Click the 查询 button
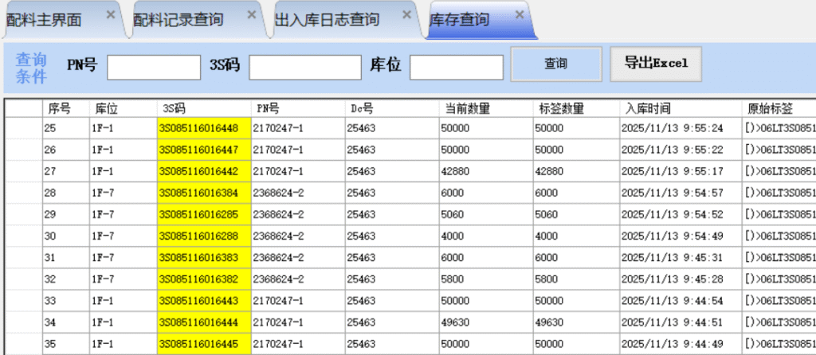This screenshot has width=816, height=355. click(556, 64)
